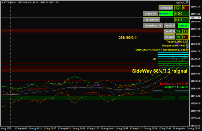Screen dimensions: 202x131
Task: Click price axis label 116268.38
Action: [x=196, y=103]
